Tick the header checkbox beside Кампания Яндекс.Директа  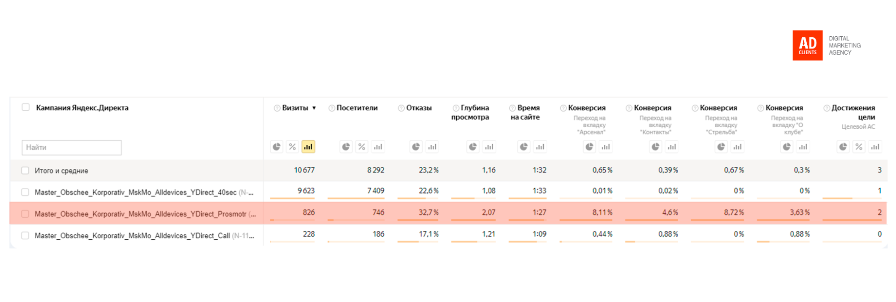pos(26,108)
